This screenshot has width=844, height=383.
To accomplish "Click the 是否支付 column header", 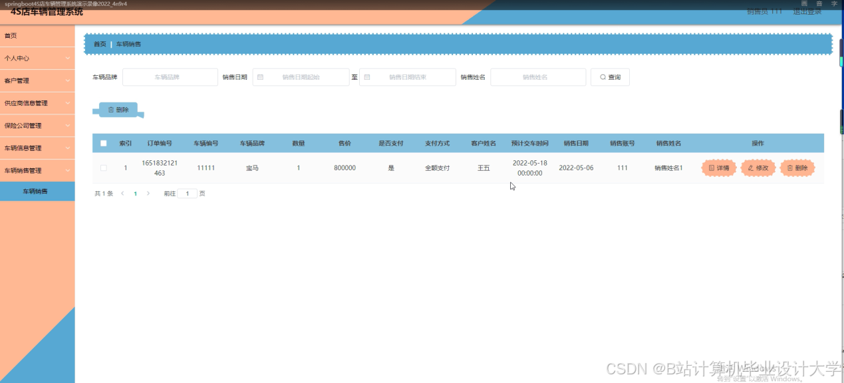I will click(x=391, y=143).
